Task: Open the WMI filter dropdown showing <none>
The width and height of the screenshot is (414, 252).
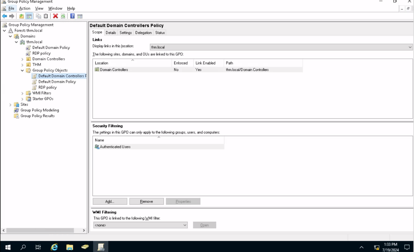Action: click(x=140, y=225)
